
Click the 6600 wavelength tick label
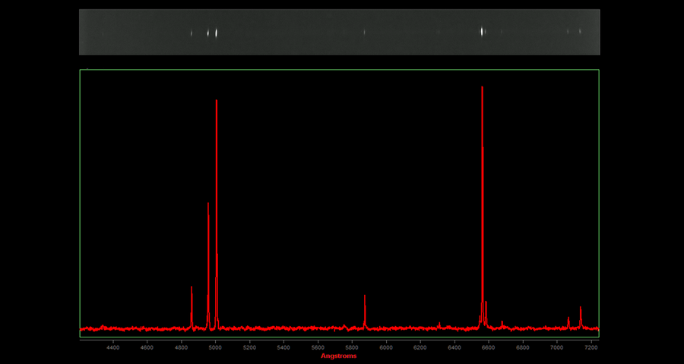pyautogui.click(x=489, y=347)
